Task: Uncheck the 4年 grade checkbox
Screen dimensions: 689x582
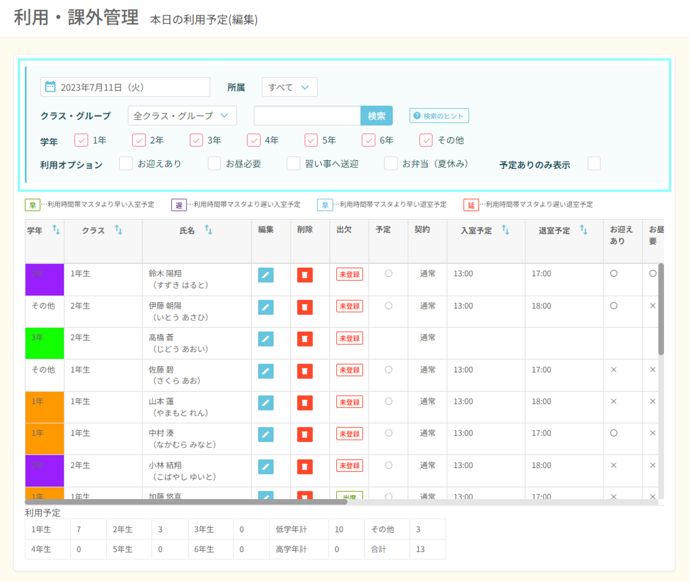Action: pos(254,140)
